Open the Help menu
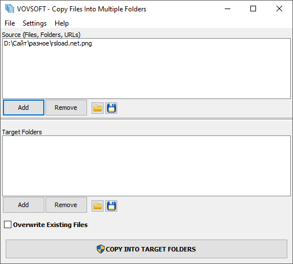The width and height of the screenshot is (293, 264). pyautogui.click(x=61, y=23)
